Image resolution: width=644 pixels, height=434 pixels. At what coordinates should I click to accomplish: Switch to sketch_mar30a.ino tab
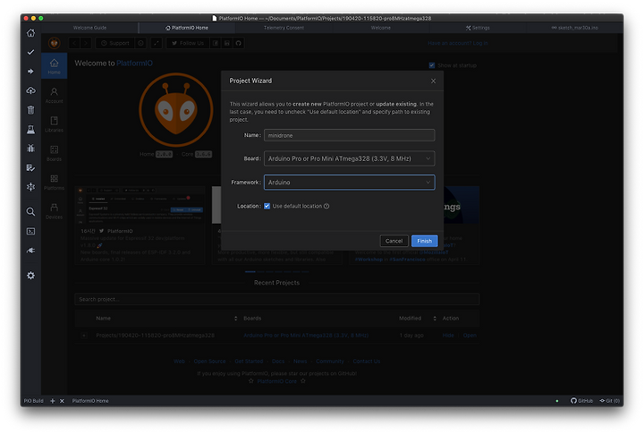[574, 28]
